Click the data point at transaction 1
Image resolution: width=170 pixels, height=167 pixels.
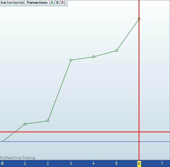pyautogui.click(x=25, y=124)
